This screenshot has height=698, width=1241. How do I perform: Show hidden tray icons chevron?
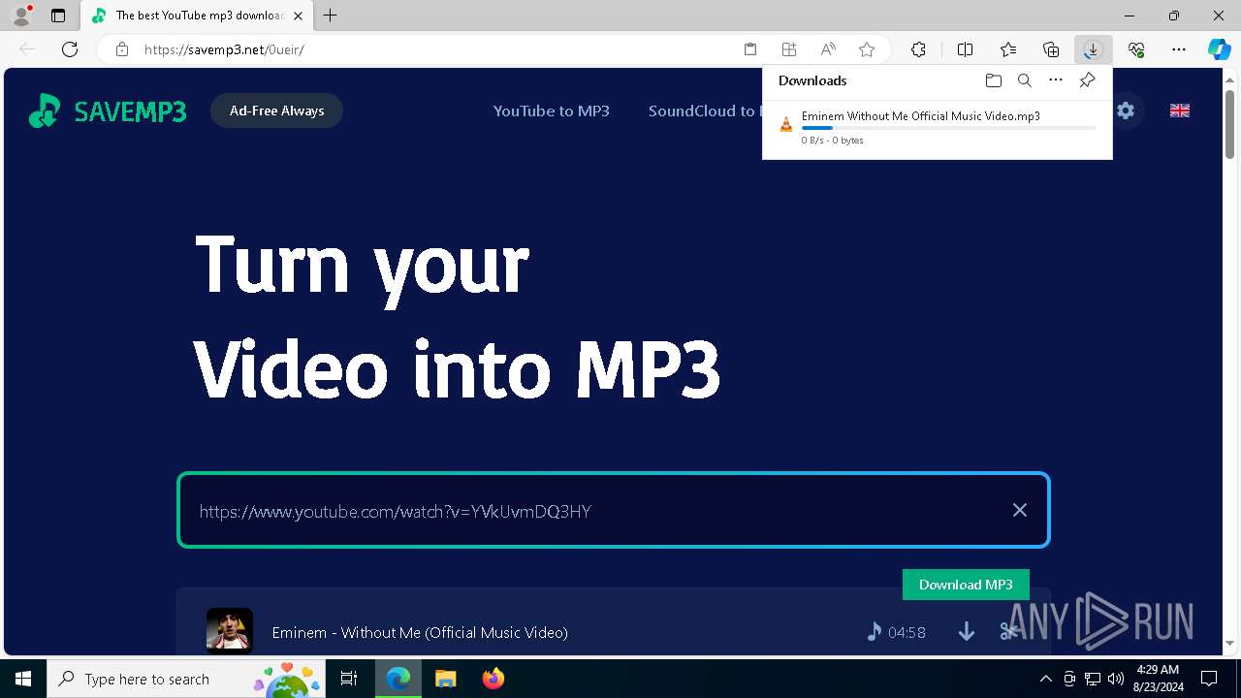[1045, 679]
